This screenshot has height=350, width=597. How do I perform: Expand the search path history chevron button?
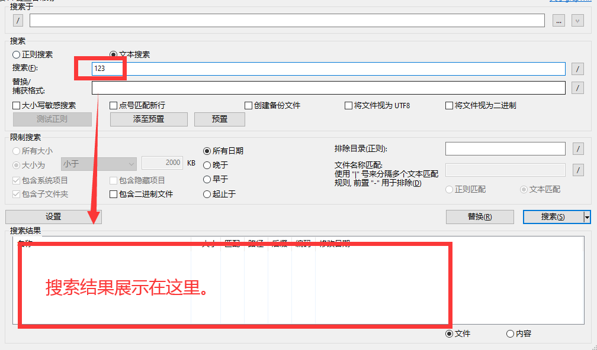pyautogui.click(x=578, y=21)
